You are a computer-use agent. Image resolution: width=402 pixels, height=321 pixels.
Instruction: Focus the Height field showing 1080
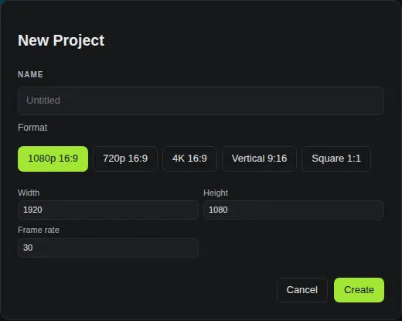pos(294,210)
